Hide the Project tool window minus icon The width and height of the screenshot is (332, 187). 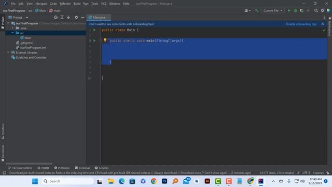[x=82, y=17]
